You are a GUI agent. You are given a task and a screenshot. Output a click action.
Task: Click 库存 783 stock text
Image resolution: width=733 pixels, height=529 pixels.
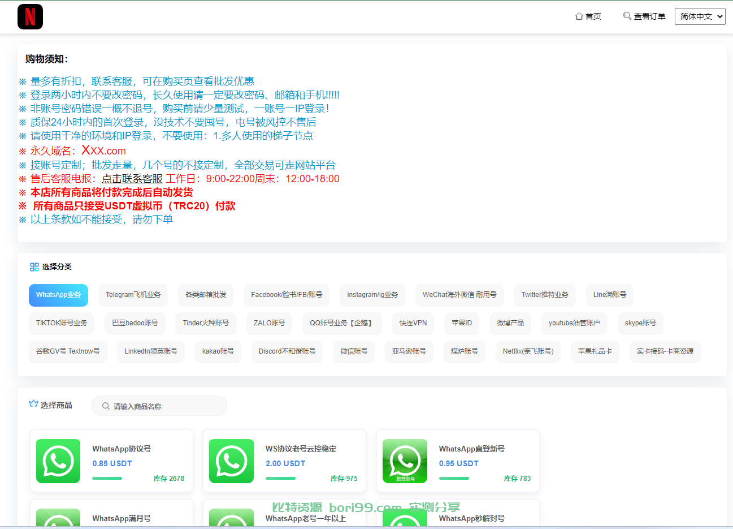[518, 479]
